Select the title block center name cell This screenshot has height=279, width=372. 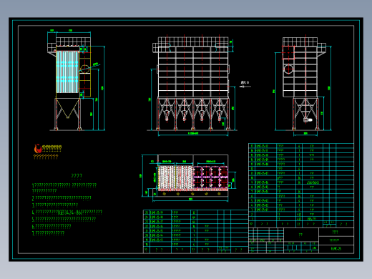click(301, 235)
